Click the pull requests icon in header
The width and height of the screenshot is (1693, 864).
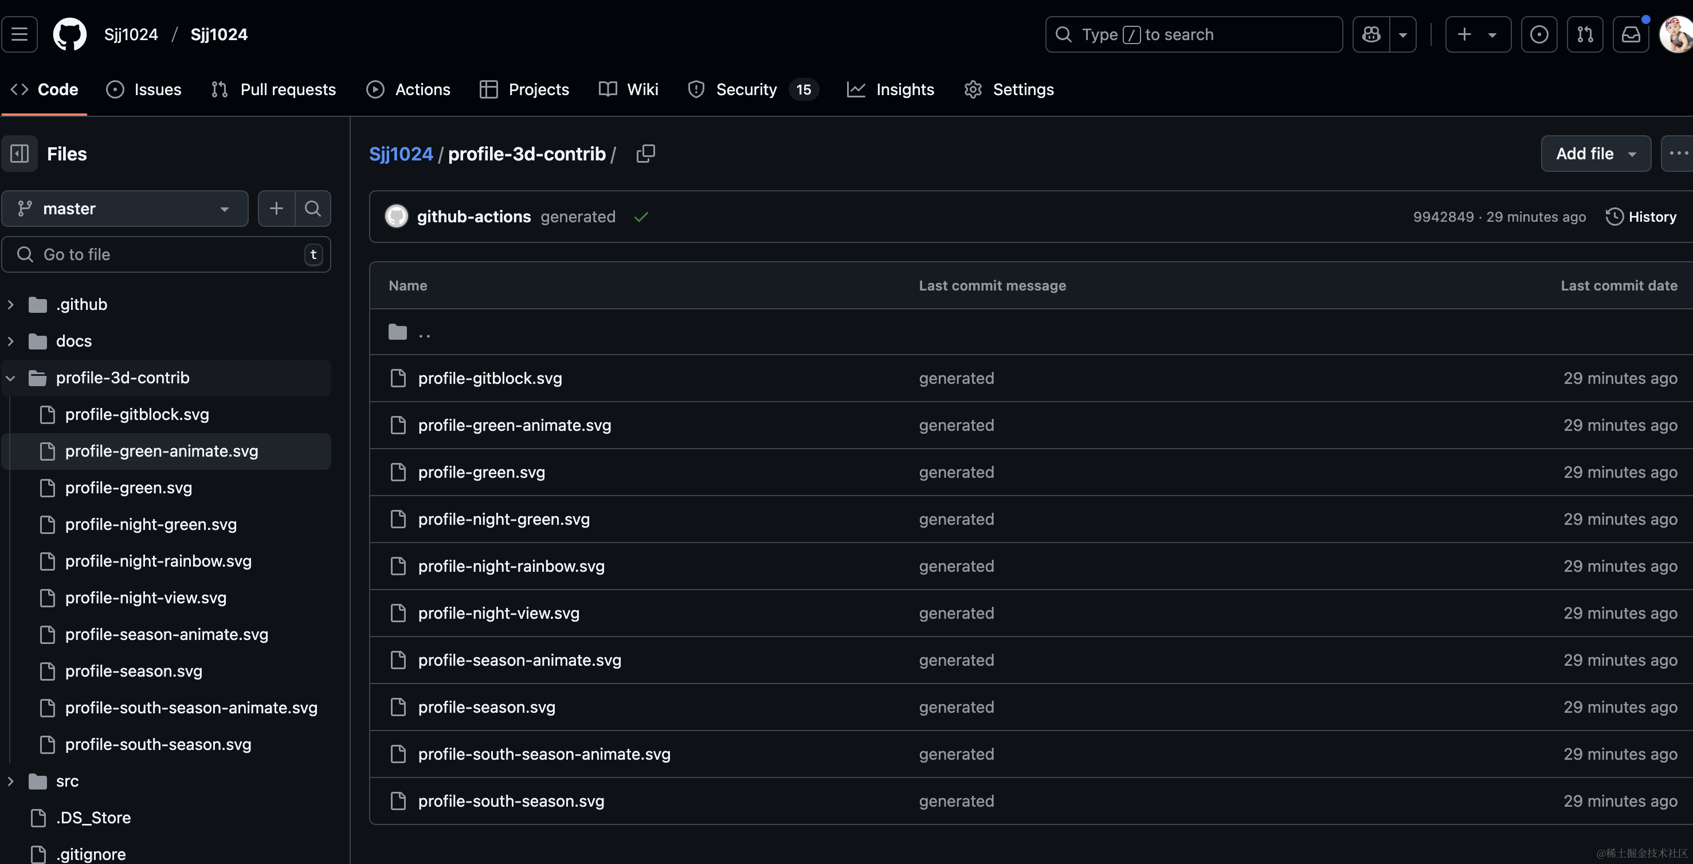point(1585,34)
